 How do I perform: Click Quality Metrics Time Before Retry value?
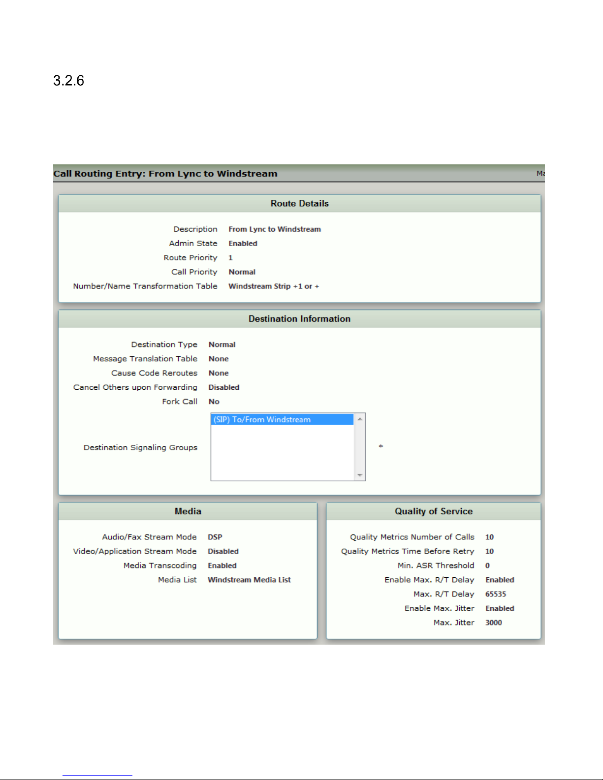[489, 552]
